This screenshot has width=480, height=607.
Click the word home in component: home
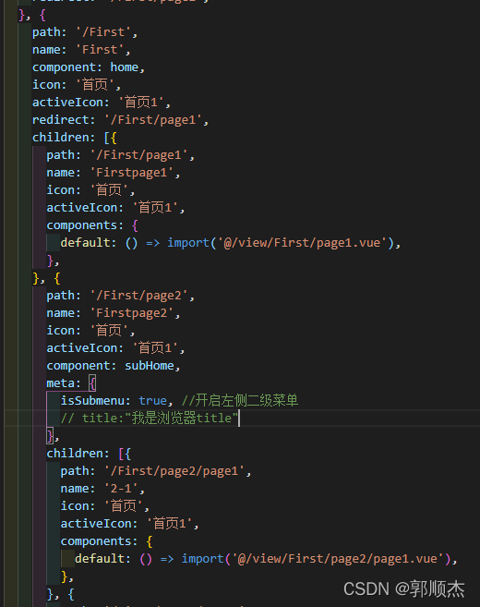coord(125,67)
